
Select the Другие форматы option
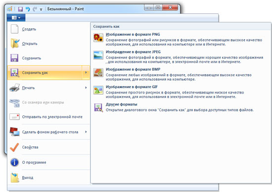click(x=122, y=104)
